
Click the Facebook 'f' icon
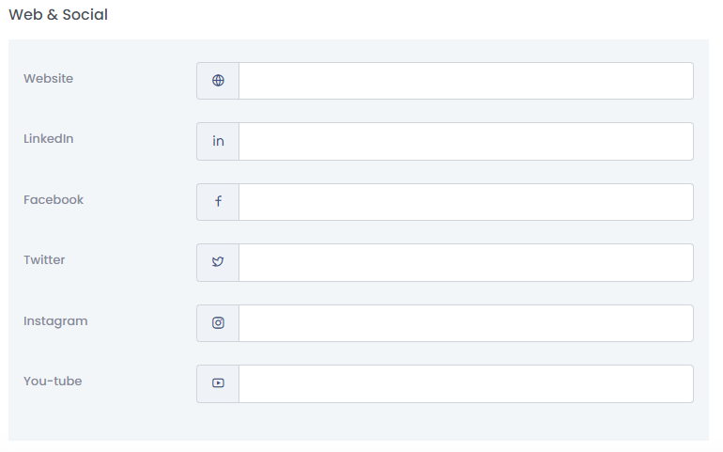click(218, 202)
